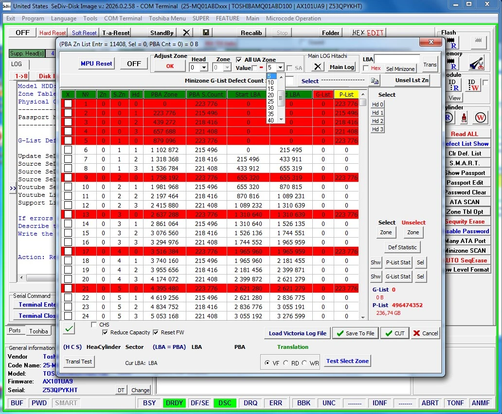Screen dimensions: 502x414
Task: Open the HEX EDIT tool
Action: (x=368, y=33)
